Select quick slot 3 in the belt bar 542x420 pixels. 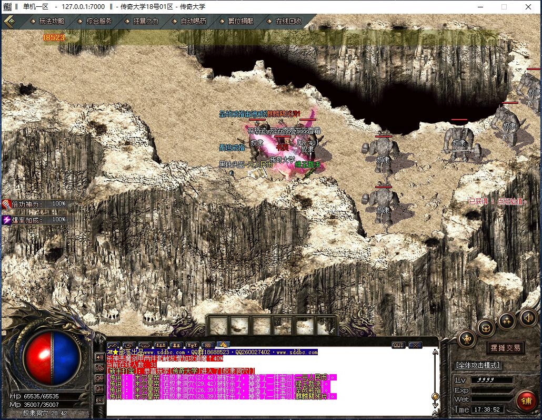tap(262, 326)
